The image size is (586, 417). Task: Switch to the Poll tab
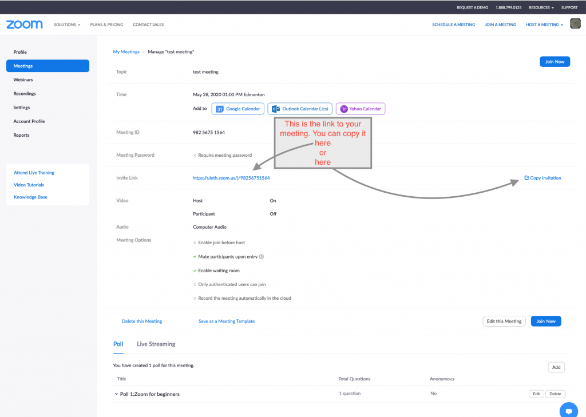118,344
